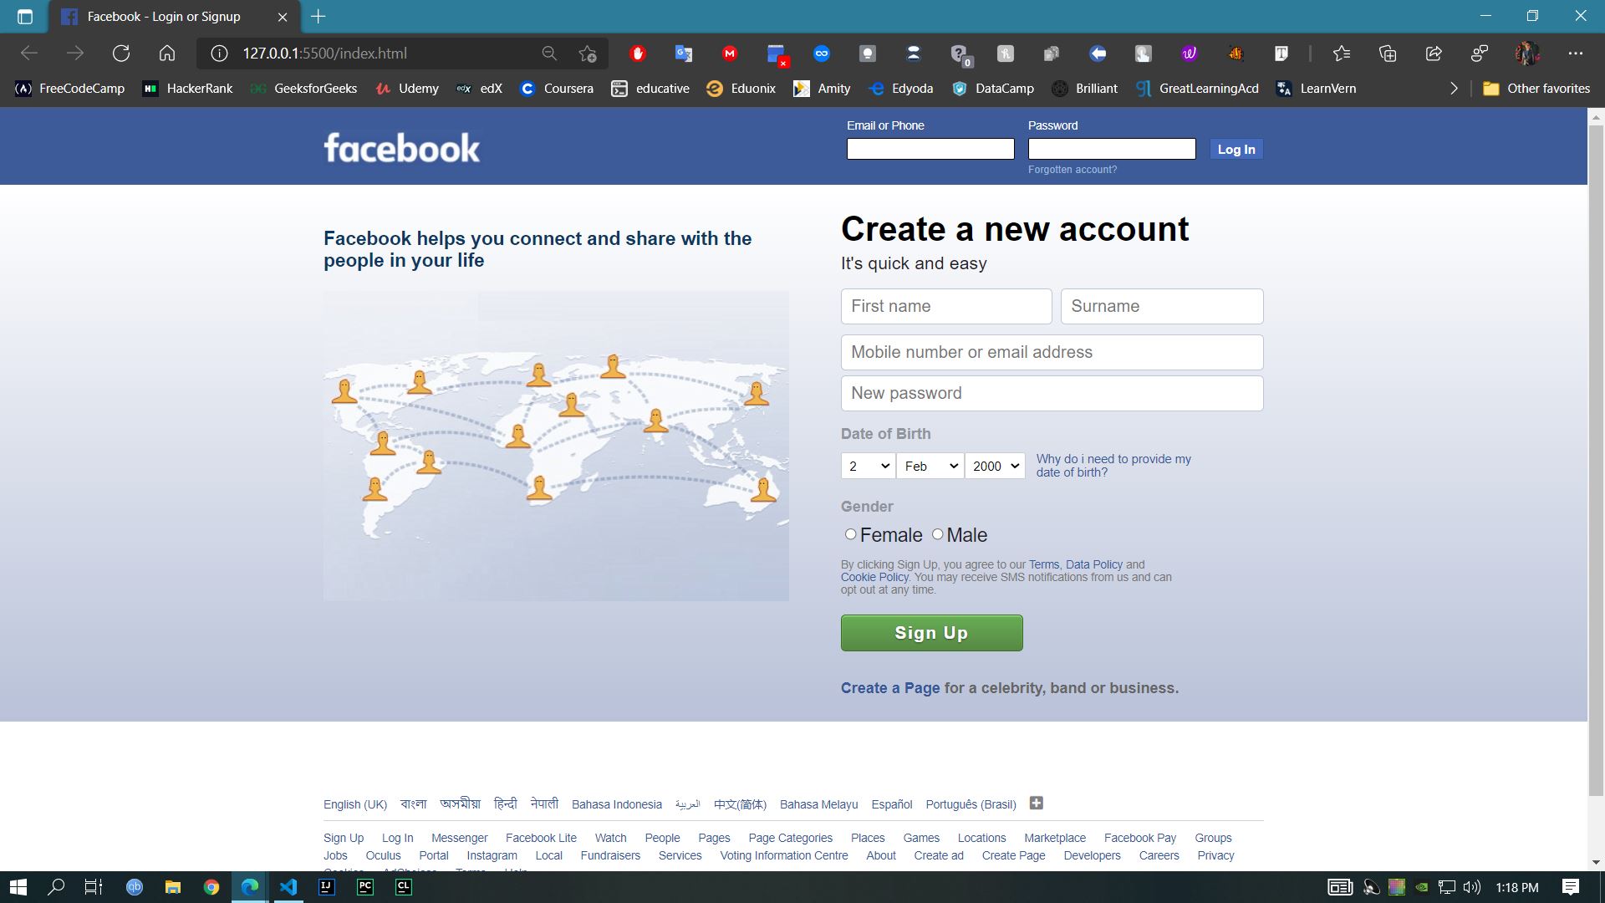Image resolution: width=1605 pixels, height=903 pixels.
Task: Open the birth day dropdown showing 2
Action: point(868,466)
